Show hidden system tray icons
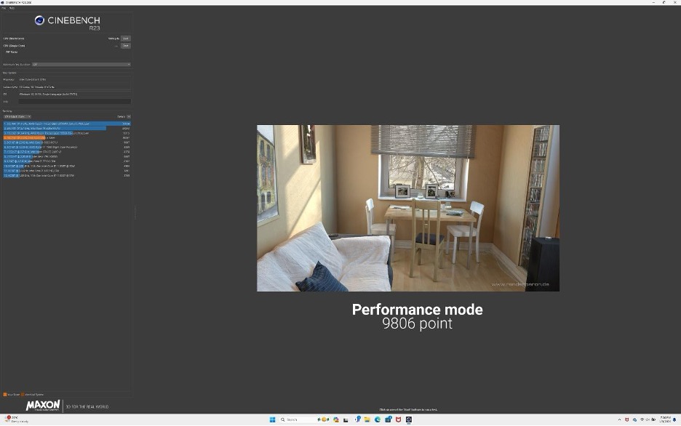The width and height of the screenshot is (681, 426). tap(620, 419)
